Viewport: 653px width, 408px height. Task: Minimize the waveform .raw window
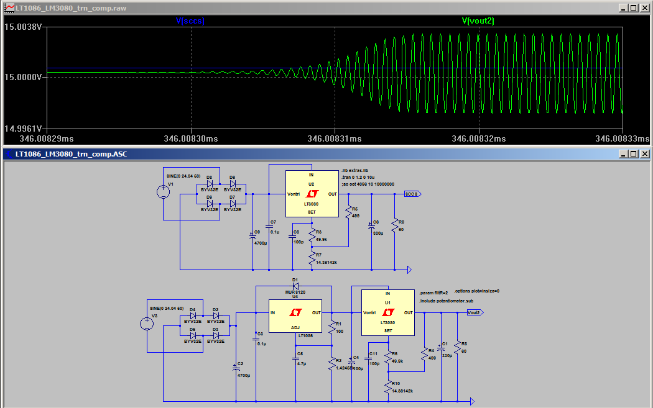(623, 8)
